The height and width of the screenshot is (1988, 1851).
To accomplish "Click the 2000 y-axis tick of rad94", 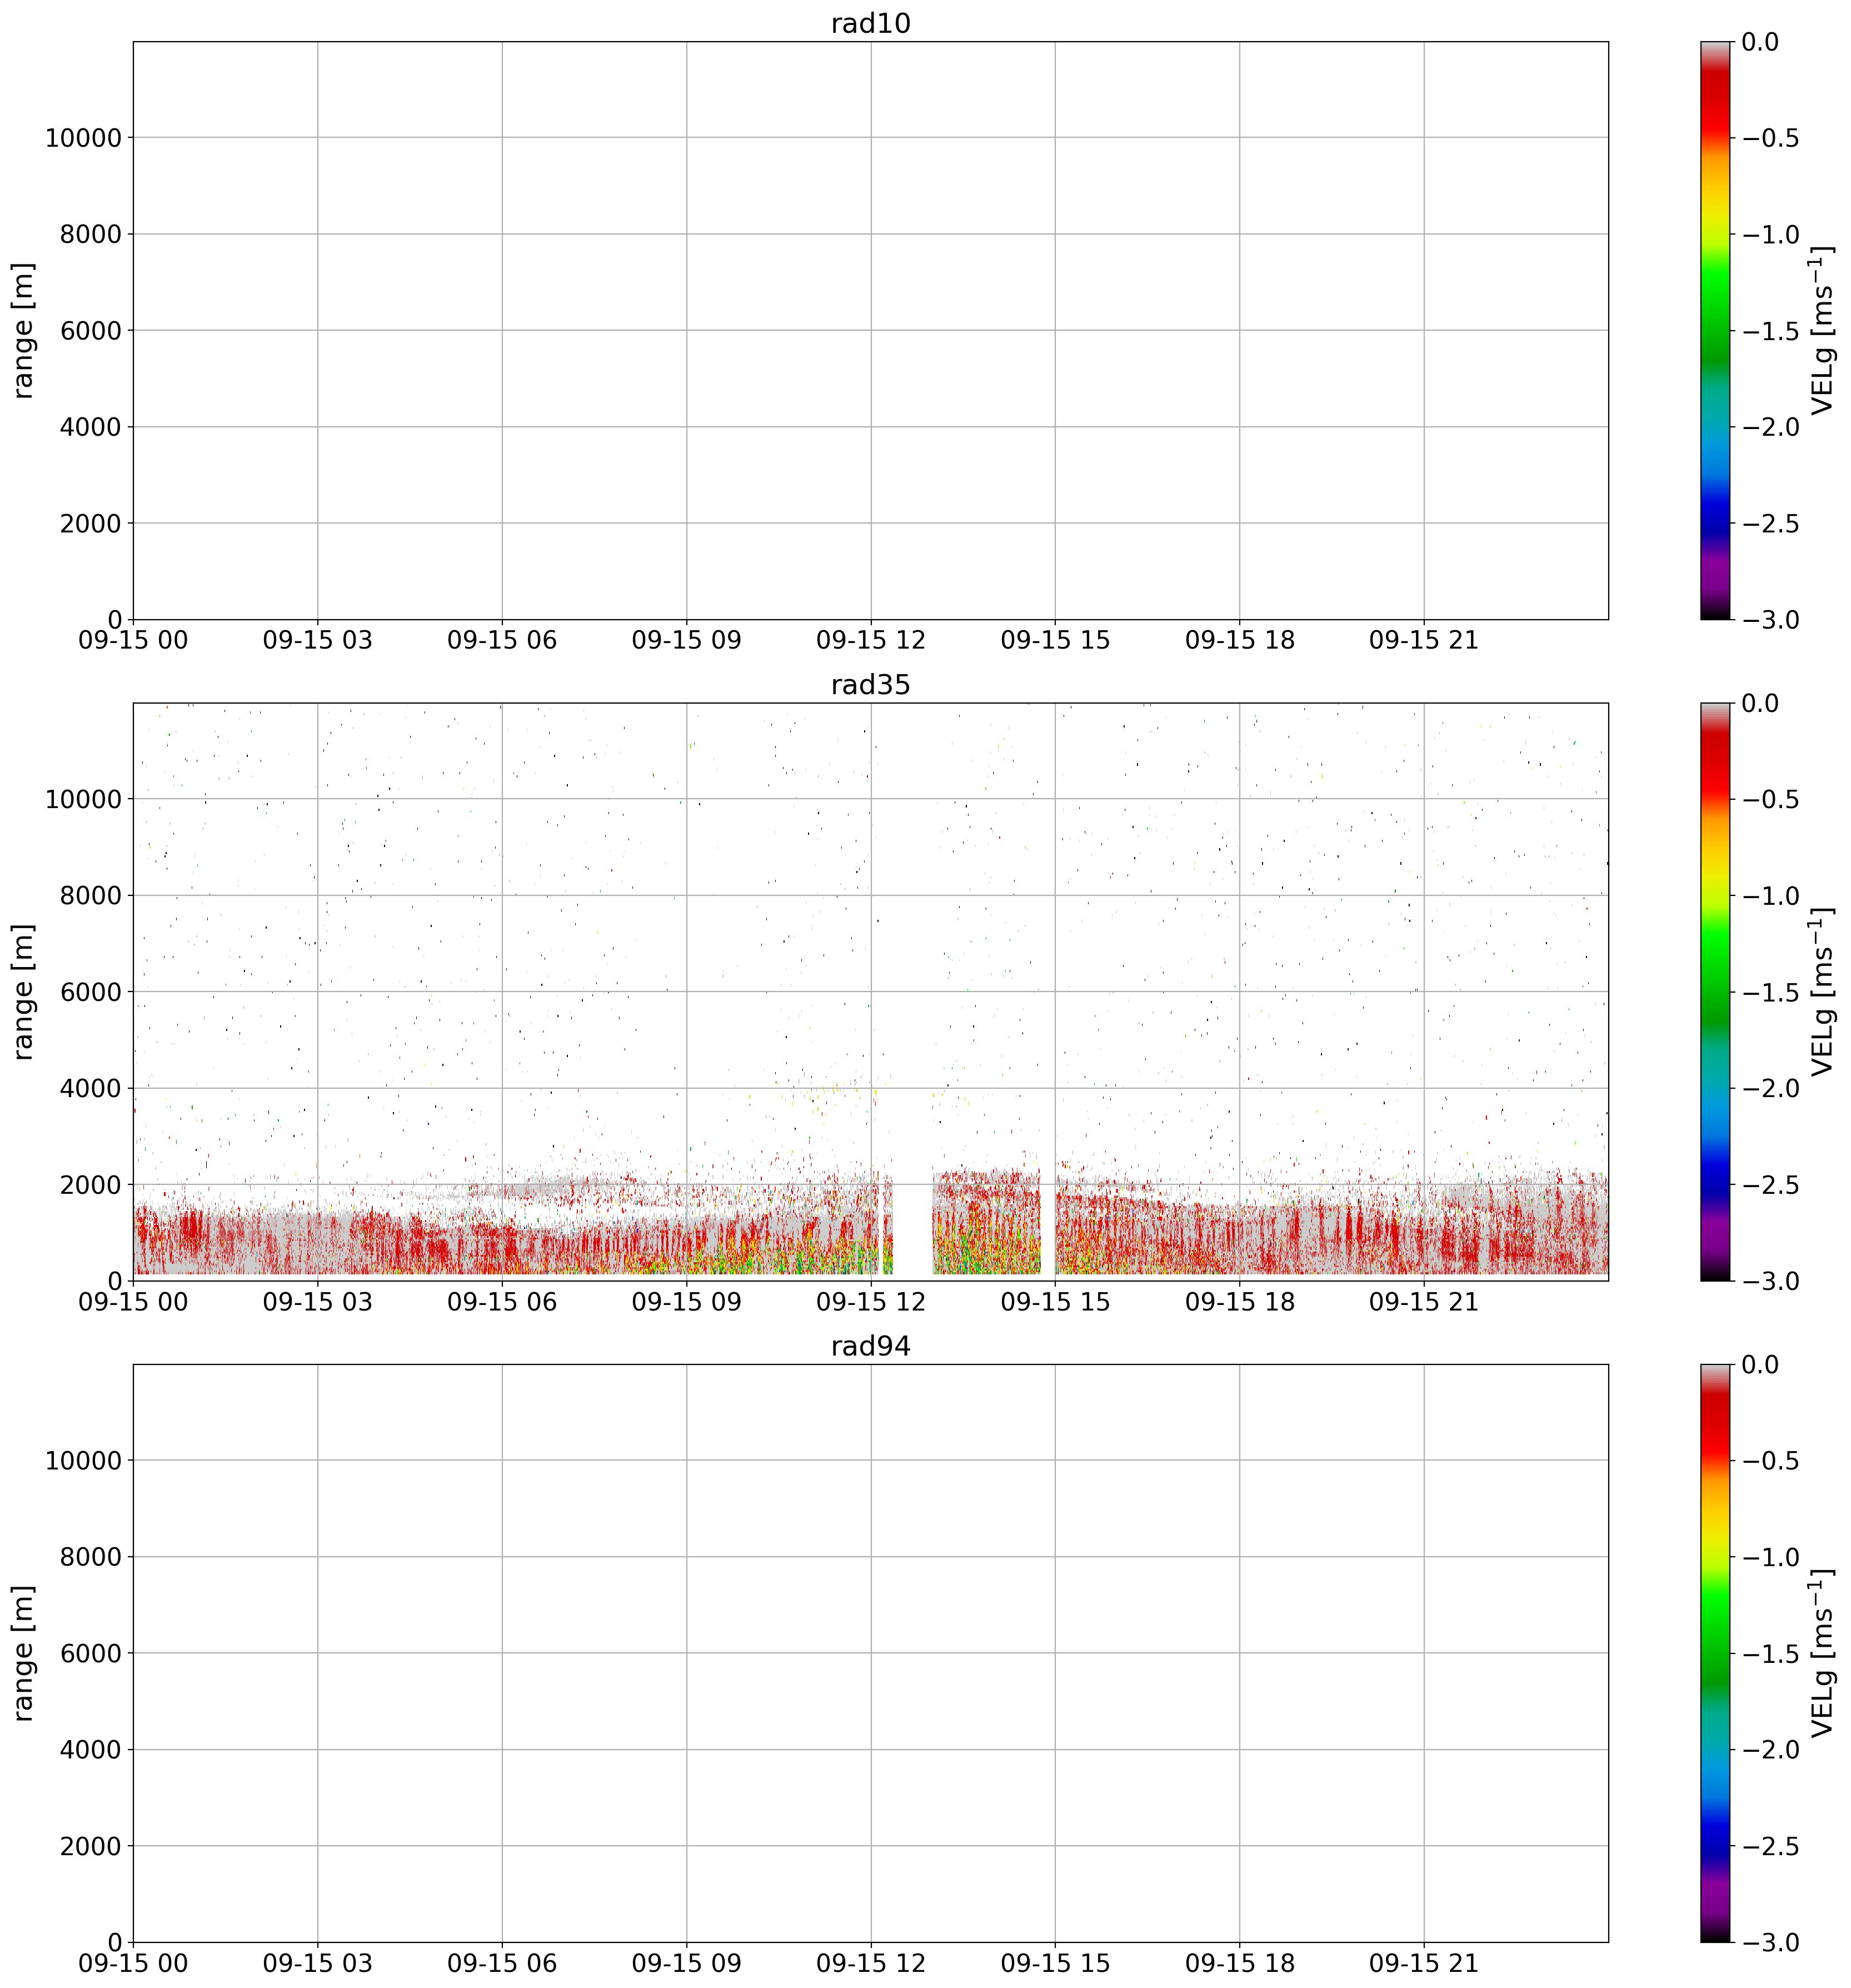I will (90, 1845).
